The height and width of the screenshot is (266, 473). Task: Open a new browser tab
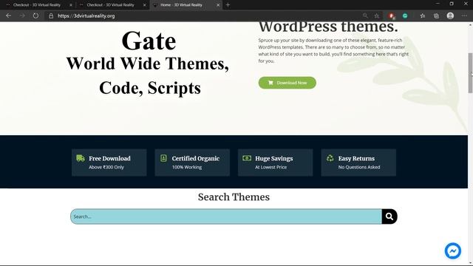[228, 5]
